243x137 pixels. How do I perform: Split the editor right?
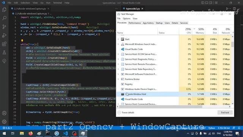coord(234,8)
